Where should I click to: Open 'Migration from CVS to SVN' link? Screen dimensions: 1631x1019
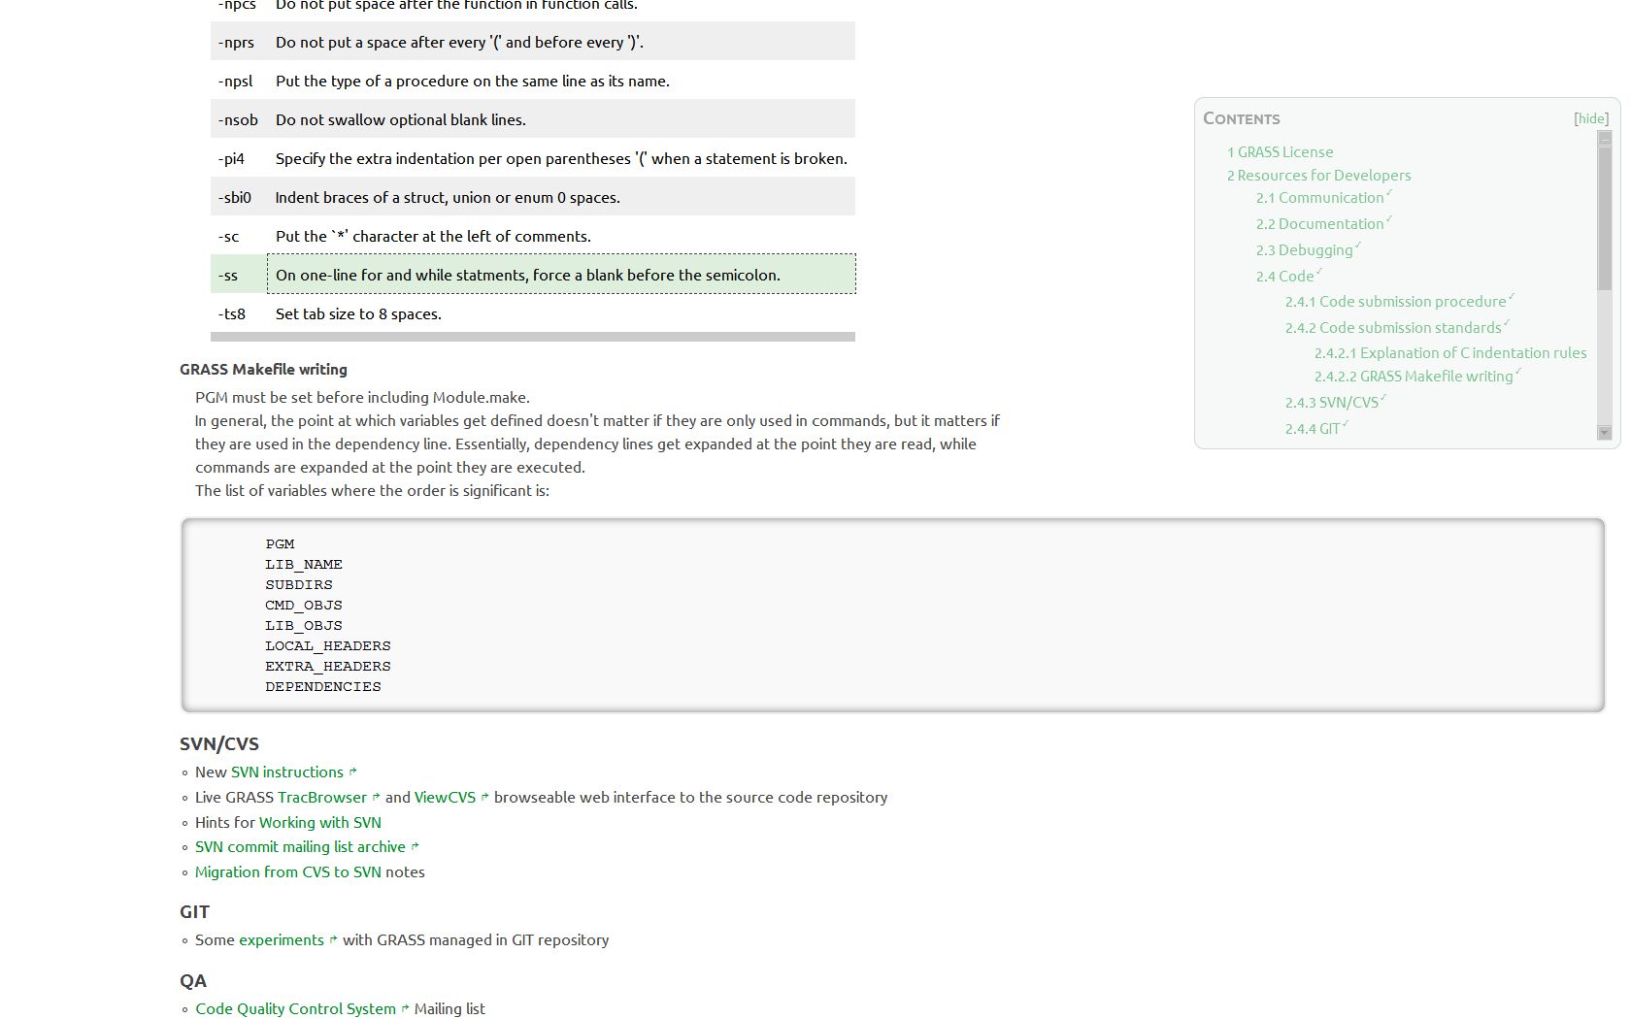point(287,872)
